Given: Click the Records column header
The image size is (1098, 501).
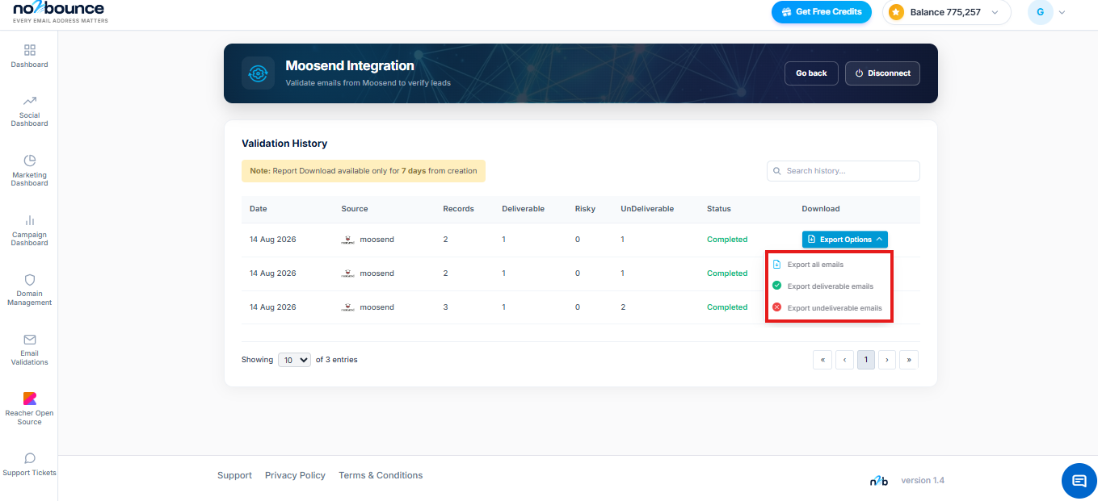Looking at the screenshot, I should pyautogui.click(x=458, y=209).
